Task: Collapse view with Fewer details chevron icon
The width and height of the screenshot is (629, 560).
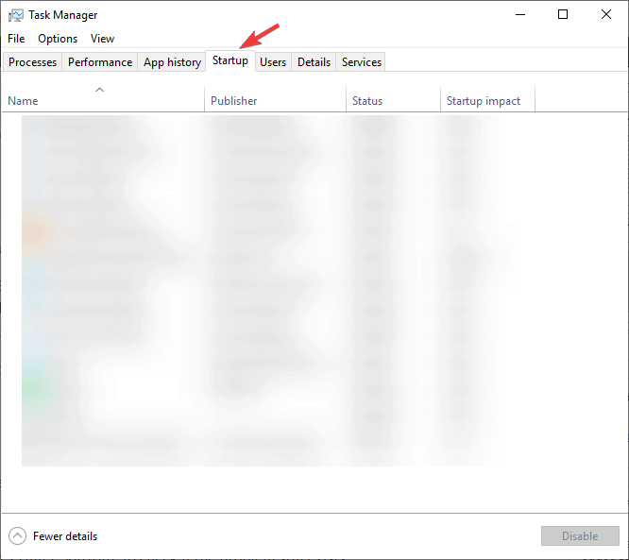Action: (x=18, y=536)
